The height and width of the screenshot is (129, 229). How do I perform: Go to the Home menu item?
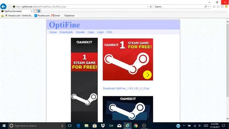(53, 32)
